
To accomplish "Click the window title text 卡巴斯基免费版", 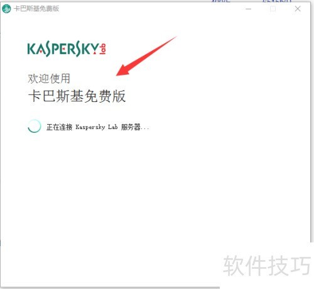I will point(36,9).
